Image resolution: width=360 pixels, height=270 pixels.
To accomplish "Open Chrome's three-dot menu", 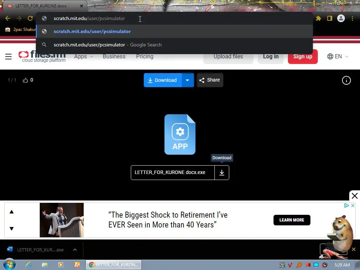I will click(352, 18).
